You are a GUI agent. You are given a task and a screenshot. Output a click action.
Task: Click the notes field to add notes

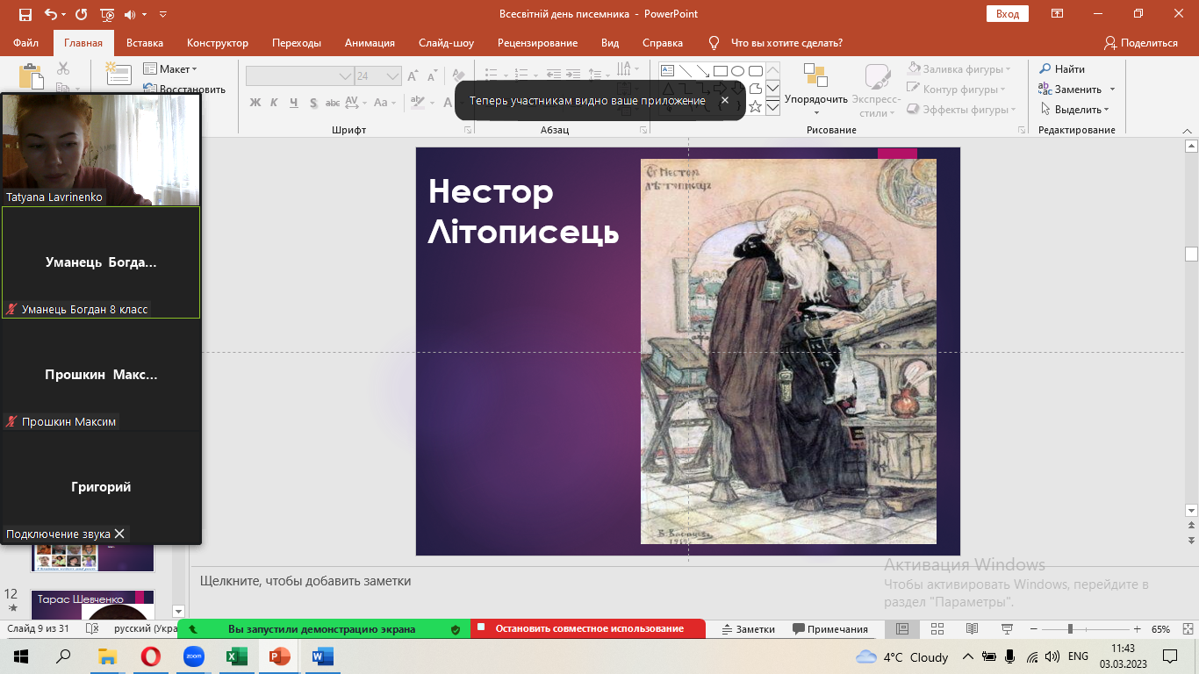685,581
